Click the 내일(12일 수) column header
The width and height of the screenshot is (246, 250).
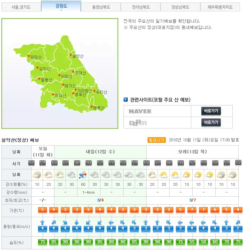(x=100, y=152)
